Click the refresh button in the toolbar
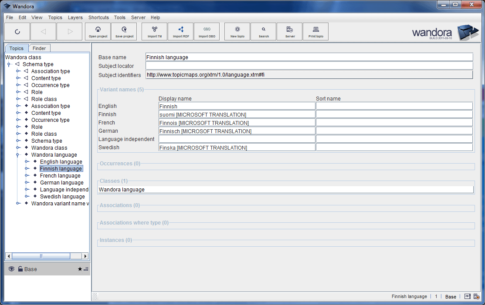 tap(17, 31)
